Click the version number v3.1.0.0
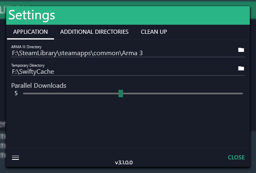This screenshot has height=173, width=256. click(124, 163)
